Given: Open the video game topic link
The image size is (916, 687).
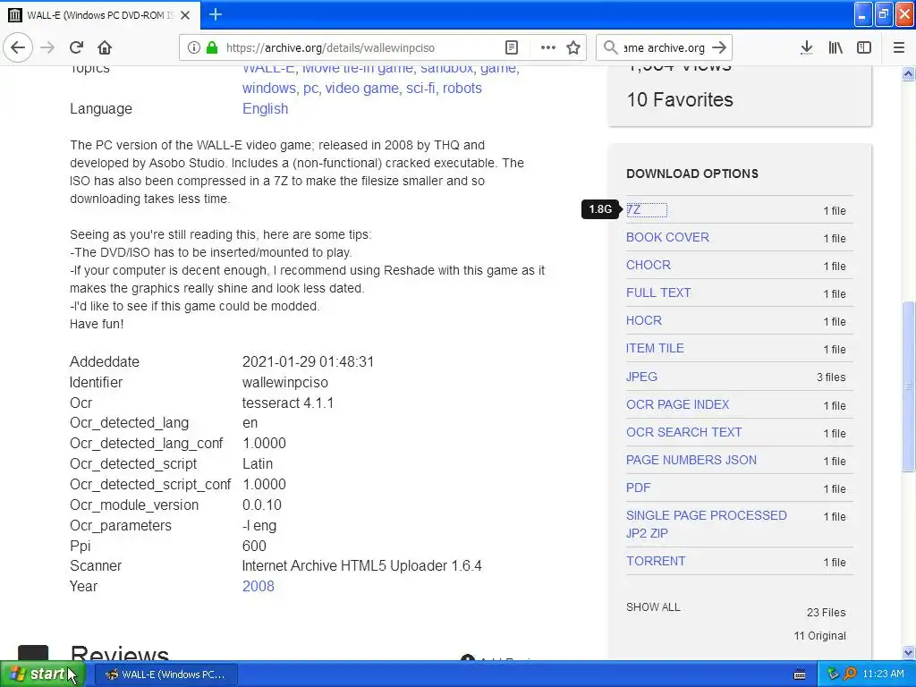Looking at the screenshot, I should click(362, 89).
